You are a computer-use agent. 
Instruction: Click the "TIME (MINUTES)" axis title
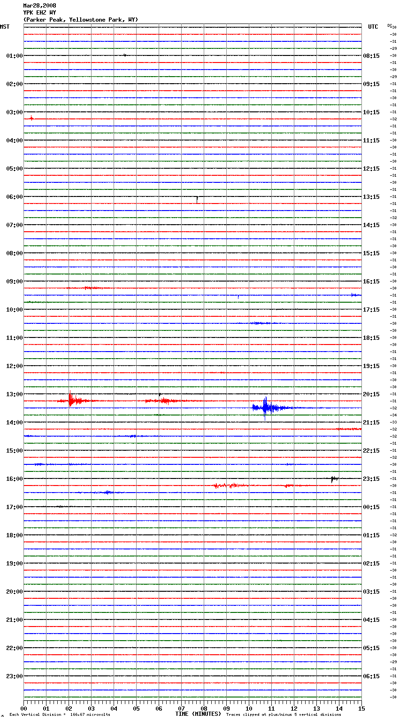coord(198,714)
